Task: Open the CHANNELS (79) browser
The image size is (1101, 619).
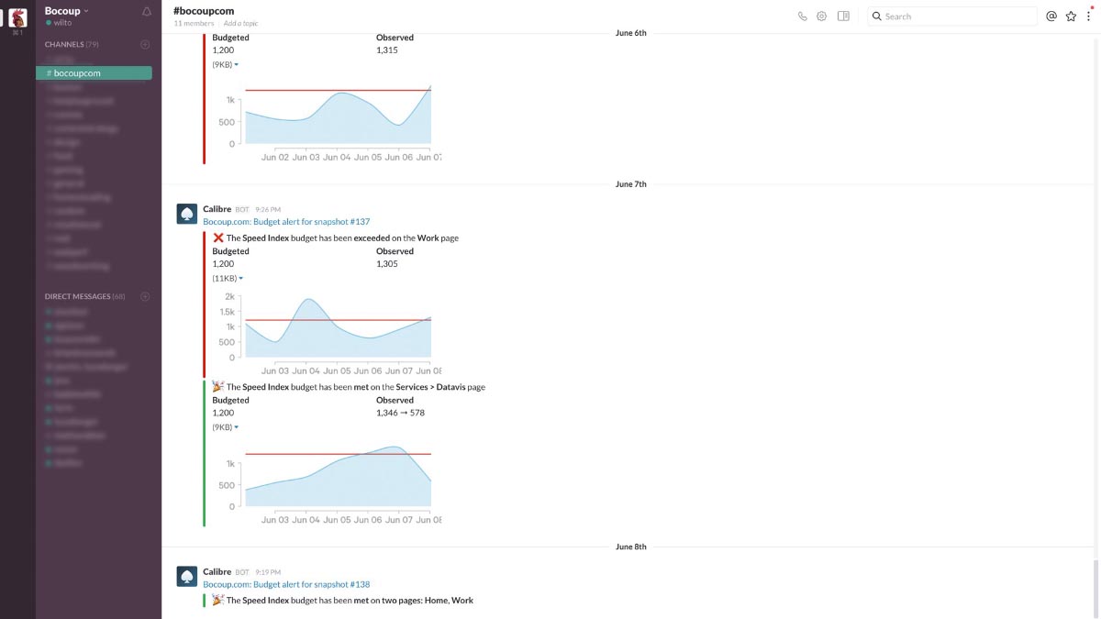Action: click(72, 44)
